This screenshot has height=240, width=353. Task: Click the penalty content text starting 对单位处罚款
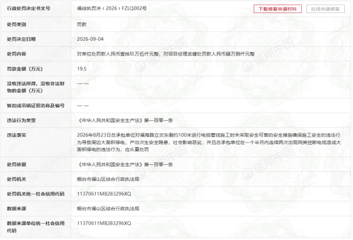(x=166, y=54)
